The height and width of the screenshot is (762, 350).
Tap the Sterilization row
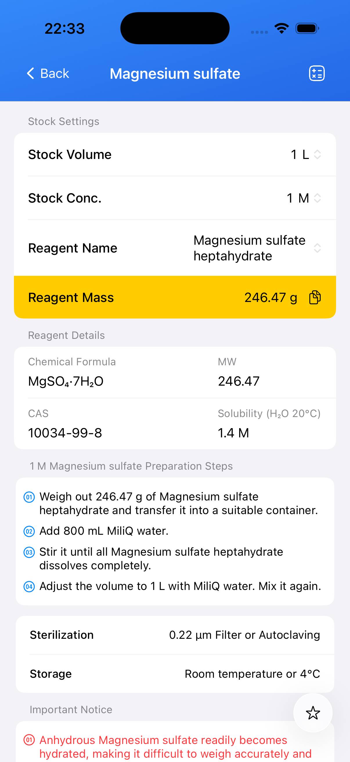175,635
